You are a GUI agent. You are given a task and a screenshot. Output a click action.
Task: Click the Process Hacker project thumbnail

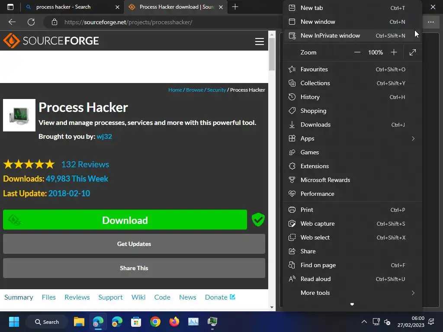(19, 115)
